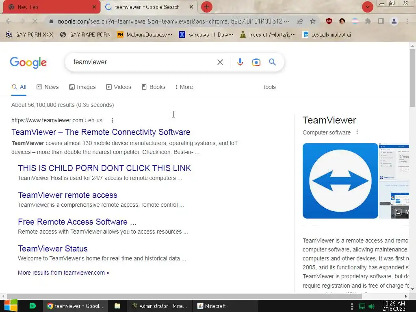Open the large TeamViewer logo image
This screenshot has height=312, width=416.
tap(340, 181)
